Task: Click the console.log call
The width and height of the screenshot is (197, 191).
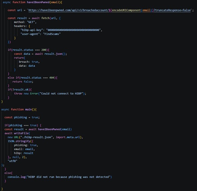Action: point(16,177)
